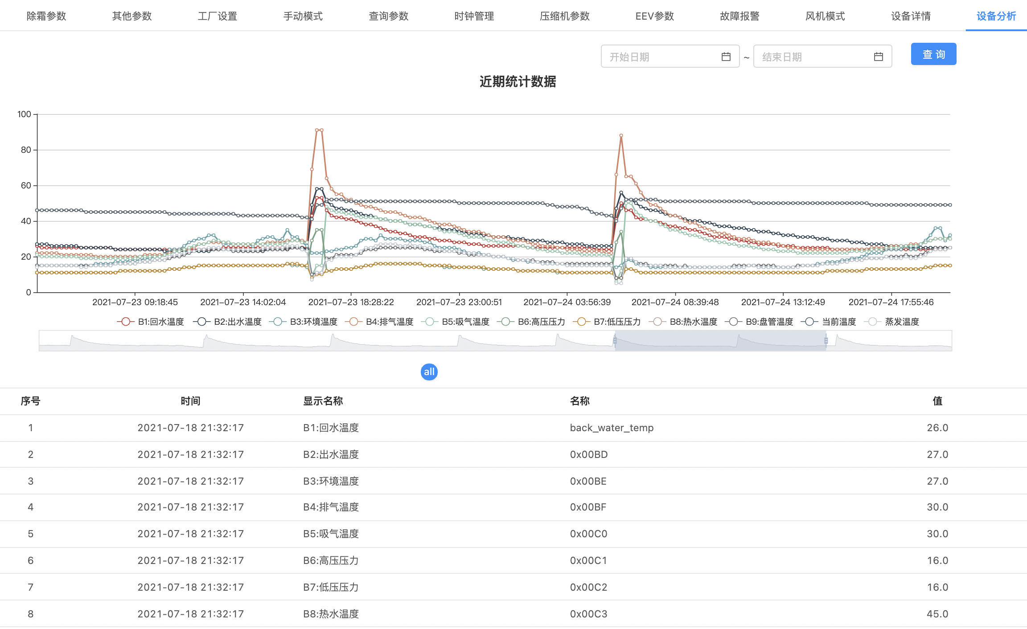Click the blue 'all' round button
The width and height of the screenshot is (1027, 629).
[x=429, y=372]
